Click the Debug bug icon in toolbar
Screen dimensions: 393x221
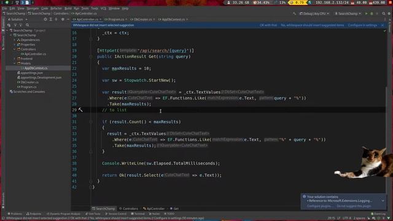(x=372, y=14)
